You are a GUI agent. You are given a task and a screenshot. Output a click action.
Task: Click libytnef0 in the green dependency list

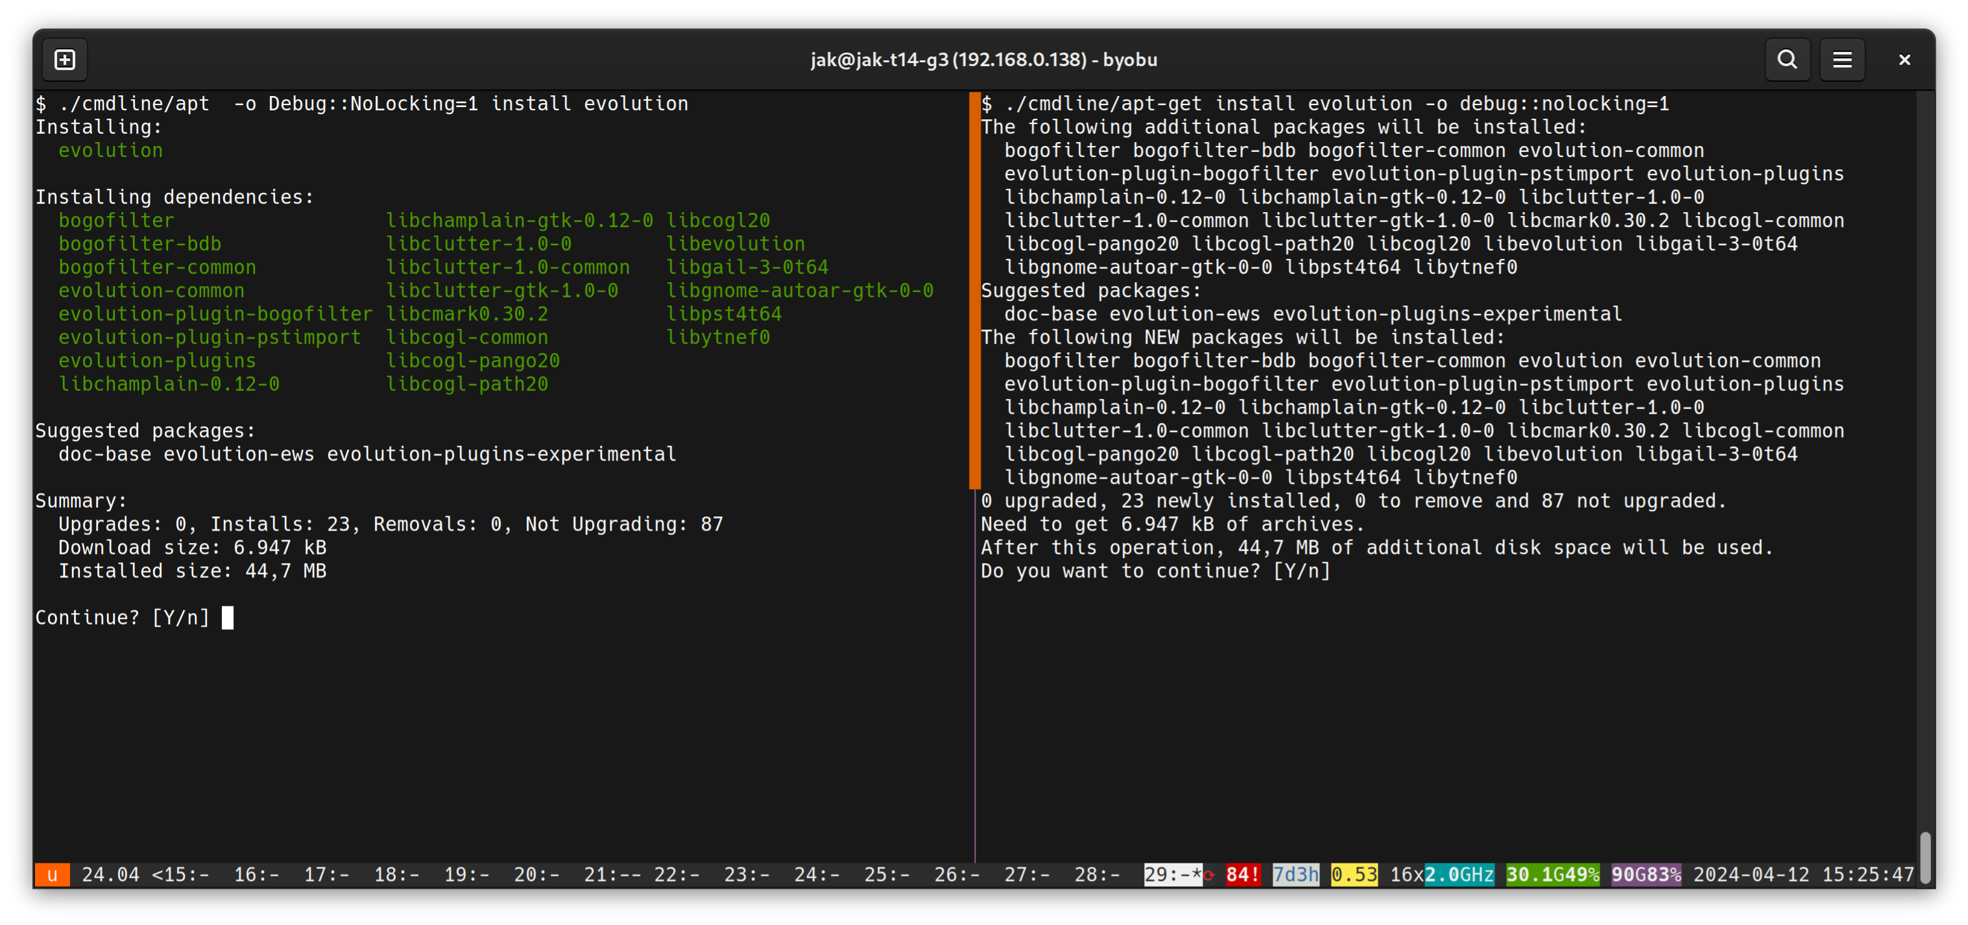pos(718,337)
